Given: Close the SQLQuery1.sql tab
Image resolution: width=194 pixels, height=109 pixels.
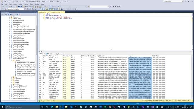Looking at the screenshot, I should (x=64, y=12).
